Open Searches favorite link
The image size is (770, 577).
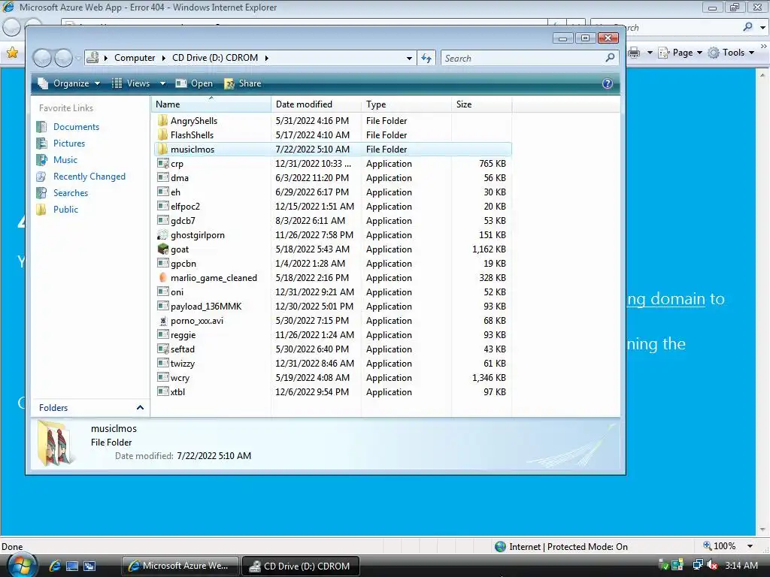(x=71, y=193)
